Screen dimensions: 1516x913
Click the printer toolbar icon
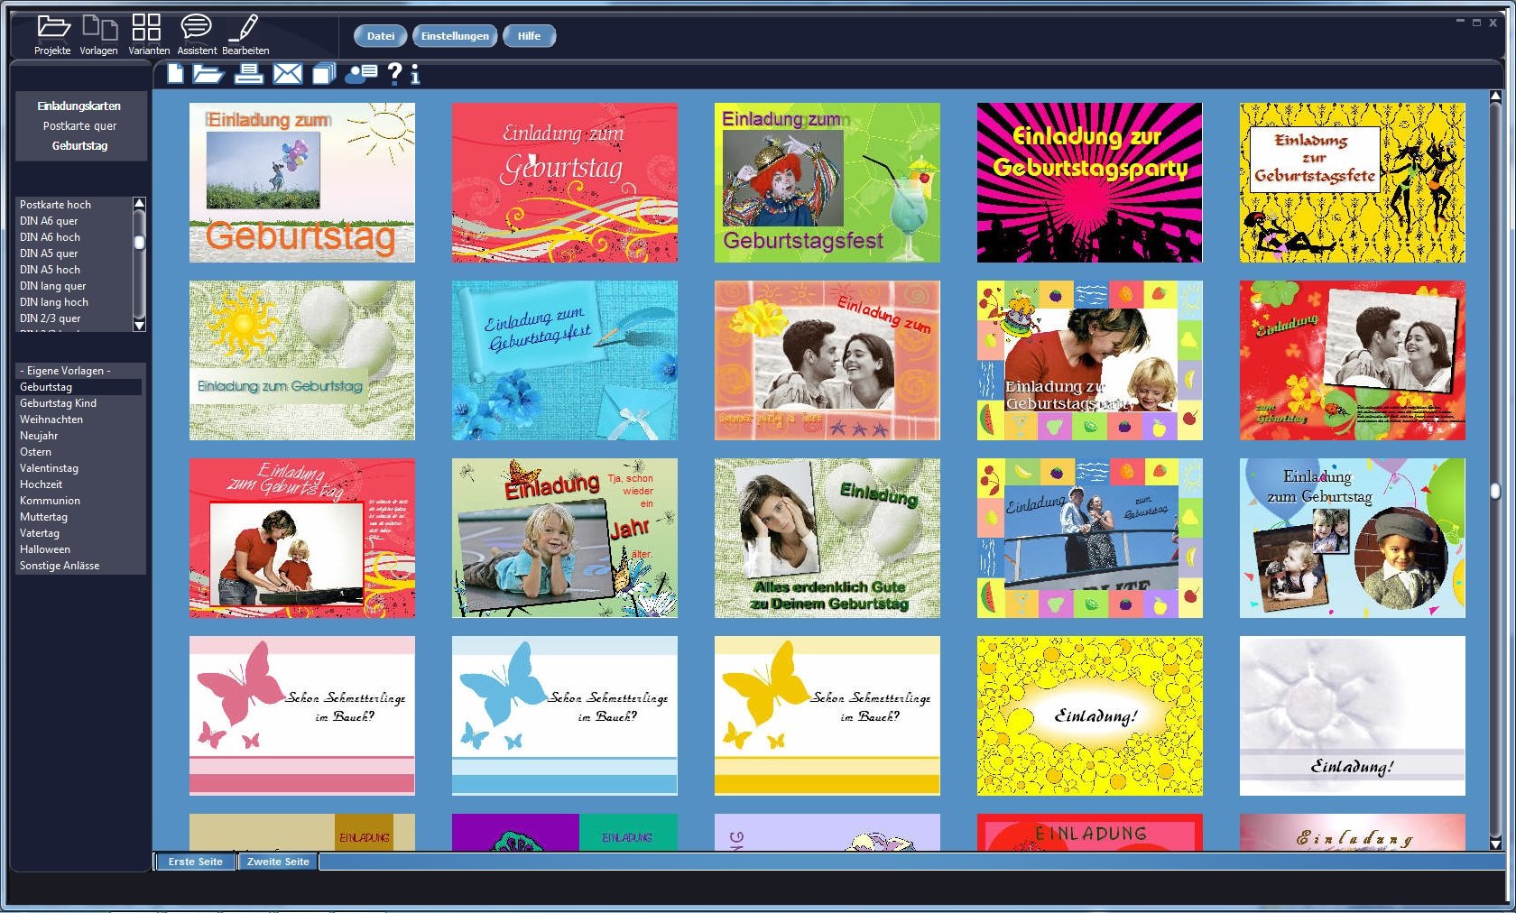(x=248, y=74)
